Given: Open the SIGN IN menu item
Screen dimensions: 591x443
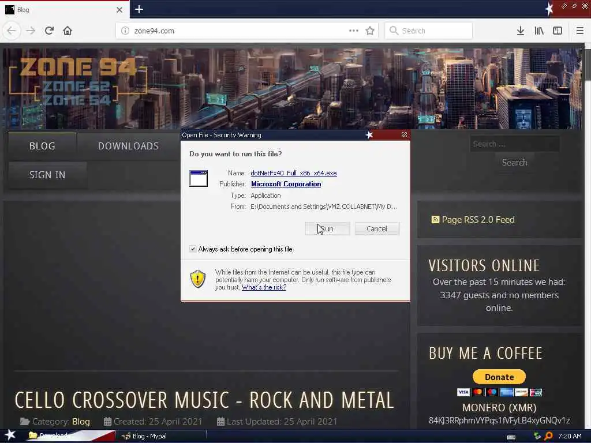Looking at the screenshot, I should tap(47, 175).
